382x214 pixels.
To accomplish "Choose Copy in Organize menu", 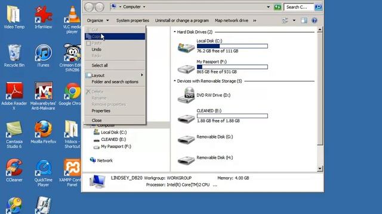I will click(x=115, y=37).
